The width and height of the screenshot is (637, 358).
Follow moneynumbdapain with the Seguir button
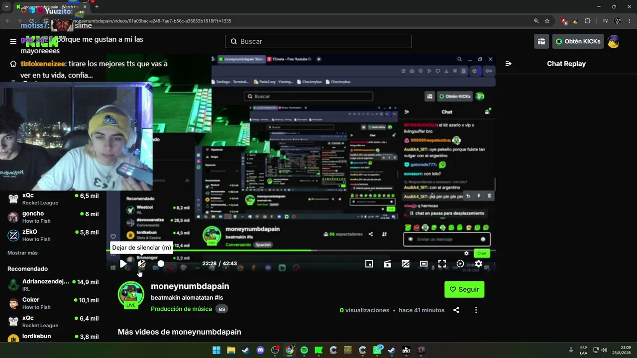click(x=464, y=289)
